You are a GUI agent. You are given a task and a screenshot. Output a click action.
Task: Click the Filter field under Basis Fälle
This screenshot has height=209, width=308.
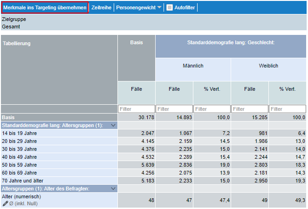point(136,109)
